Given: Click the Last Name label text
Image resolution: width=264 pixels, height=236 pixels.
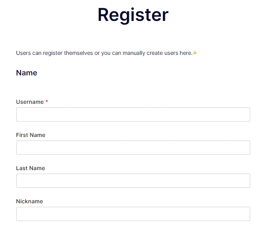Looking at the screenshot, I should click(x=30, y=168).
